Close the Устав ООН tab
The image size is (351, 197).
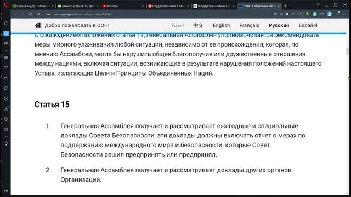pos(279,6)
